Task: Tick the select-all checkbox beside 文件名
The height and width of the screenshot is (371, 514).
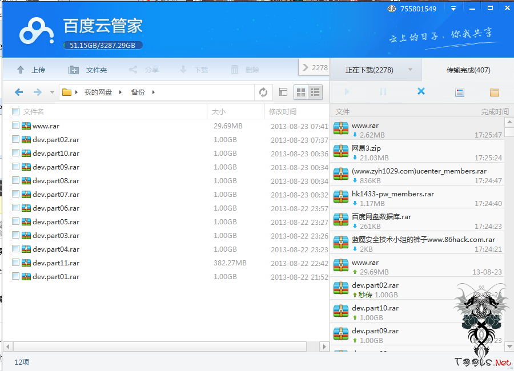Action: 15,111
